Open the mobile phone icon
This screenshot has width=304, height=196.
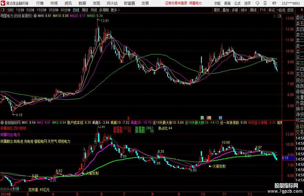(265, 3)
